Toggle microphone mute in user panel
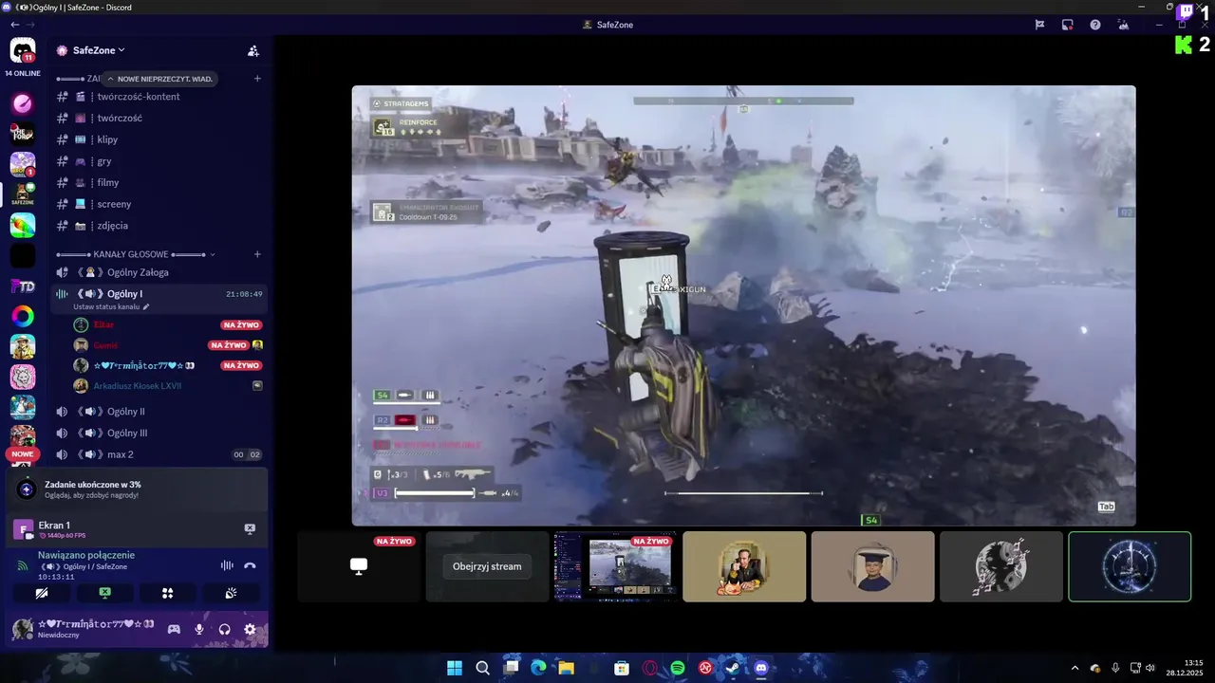This screenshot has width=1215, height=683. 199,629
